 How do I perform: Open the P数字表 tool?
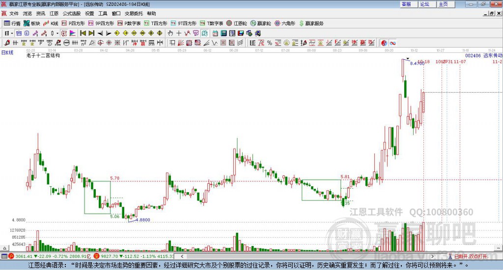129,24
